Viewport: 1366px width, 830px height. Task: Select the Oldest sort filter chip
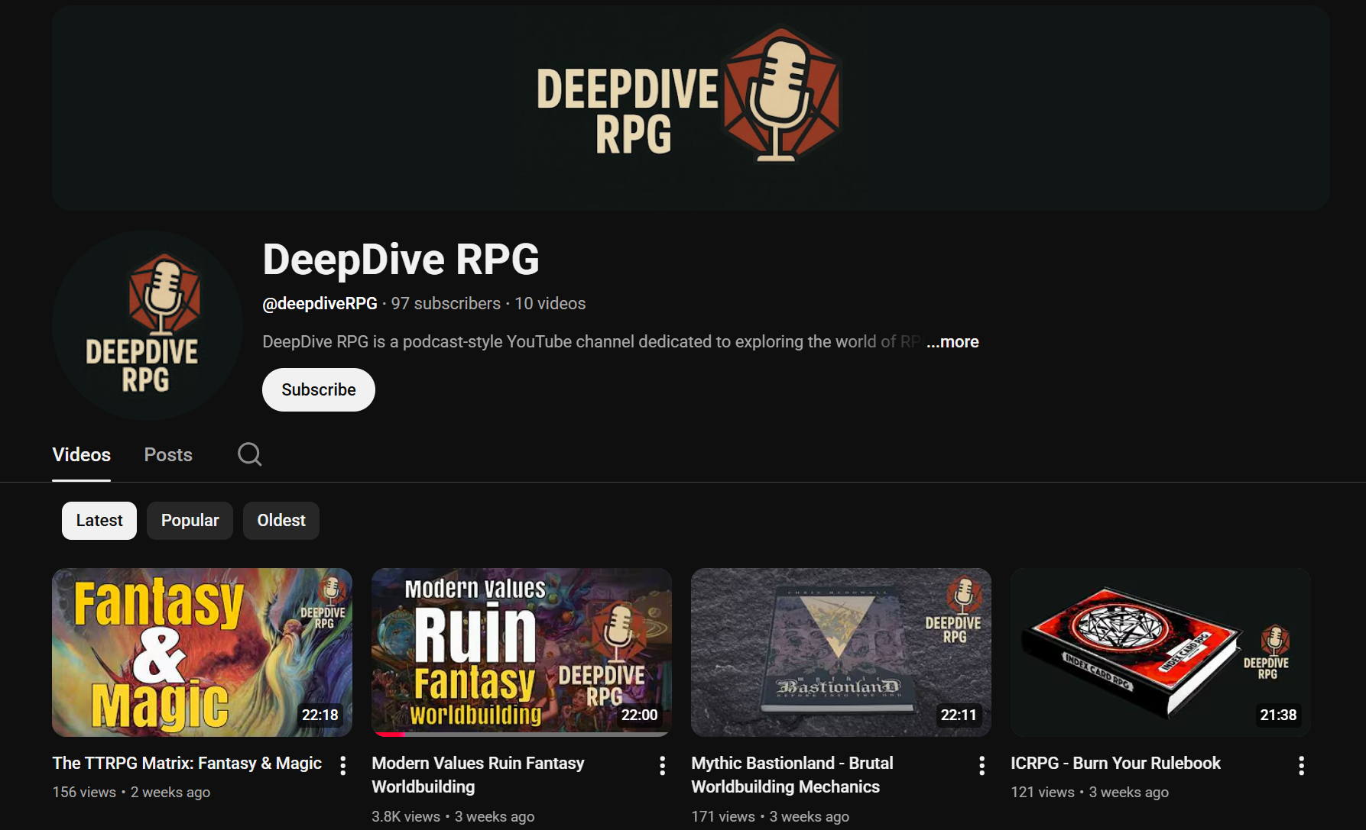pyautogui.click(x=281, y=521)
